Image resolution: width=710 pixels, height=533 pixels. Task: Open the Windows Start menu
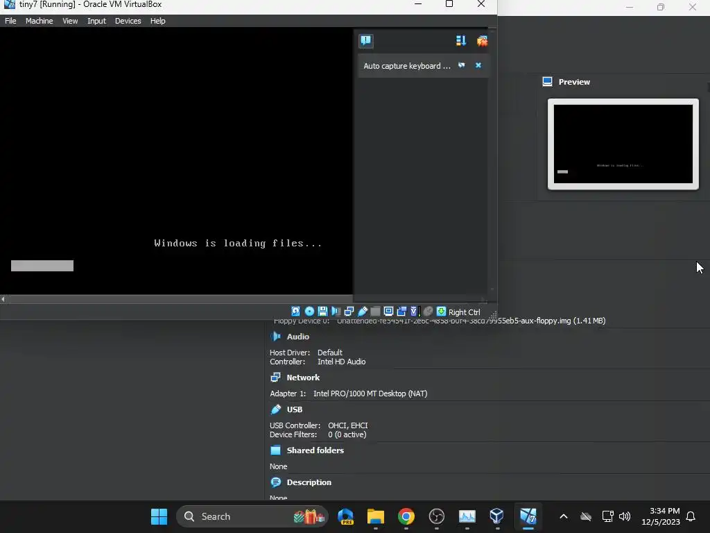159,516
